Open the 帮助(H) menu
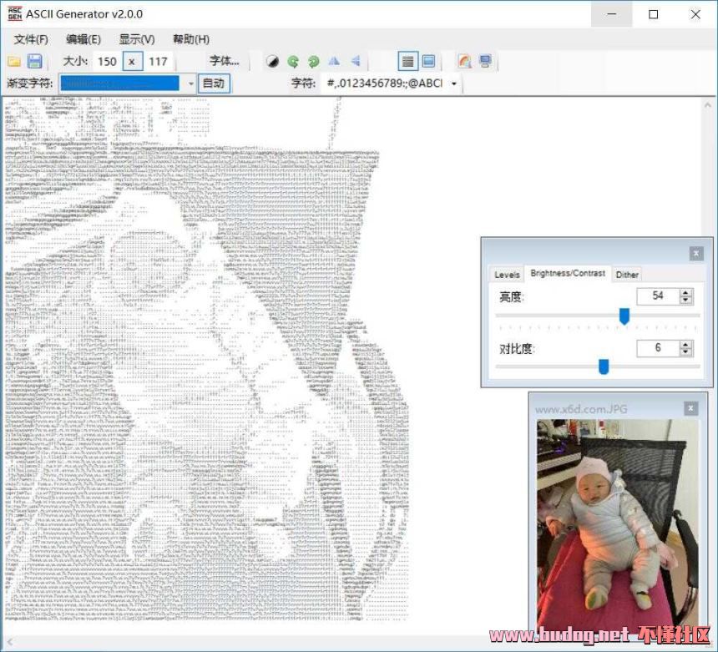Viewport: 718px width, 652px height. point(191,39)
